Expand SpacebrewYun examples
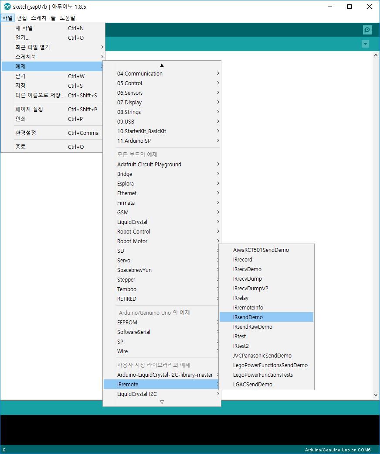Viewport: 380px width, 454px height. [161, 270]
